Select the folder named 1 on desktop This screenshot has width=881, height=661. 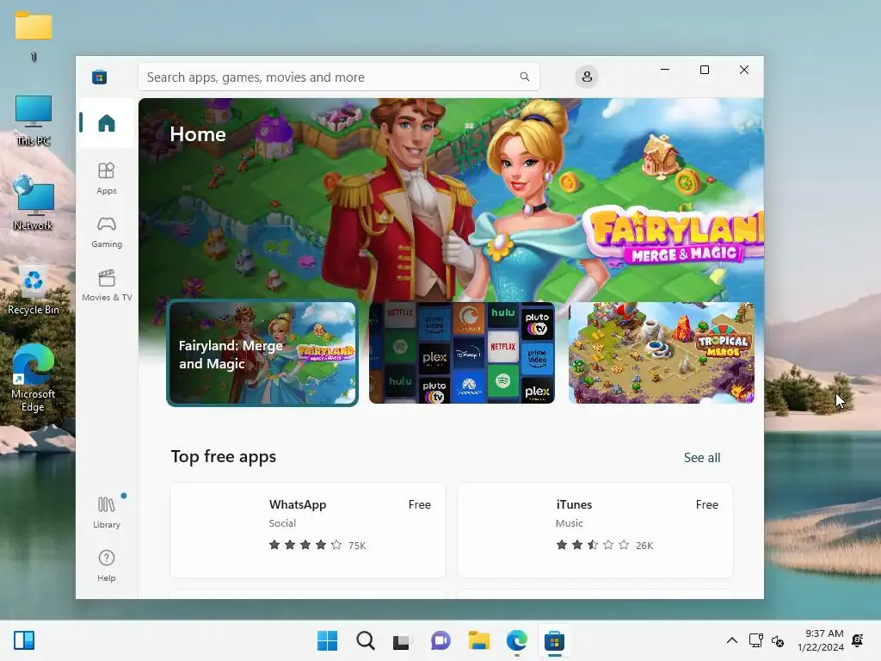point(34,36)
